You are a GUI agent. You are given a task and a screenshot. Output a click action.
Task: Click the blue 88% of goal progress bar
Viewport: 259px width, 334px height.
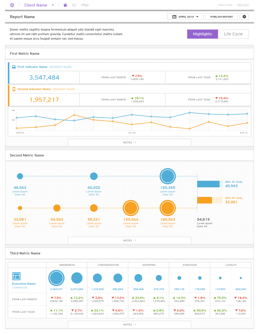tap(208, 184)
